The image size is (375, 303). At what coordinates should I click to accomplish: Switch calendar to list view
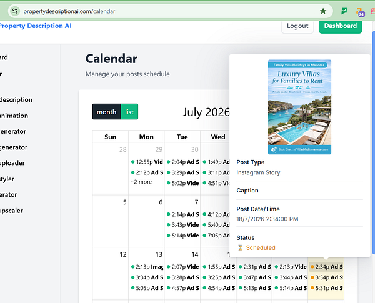pos(129,112)
